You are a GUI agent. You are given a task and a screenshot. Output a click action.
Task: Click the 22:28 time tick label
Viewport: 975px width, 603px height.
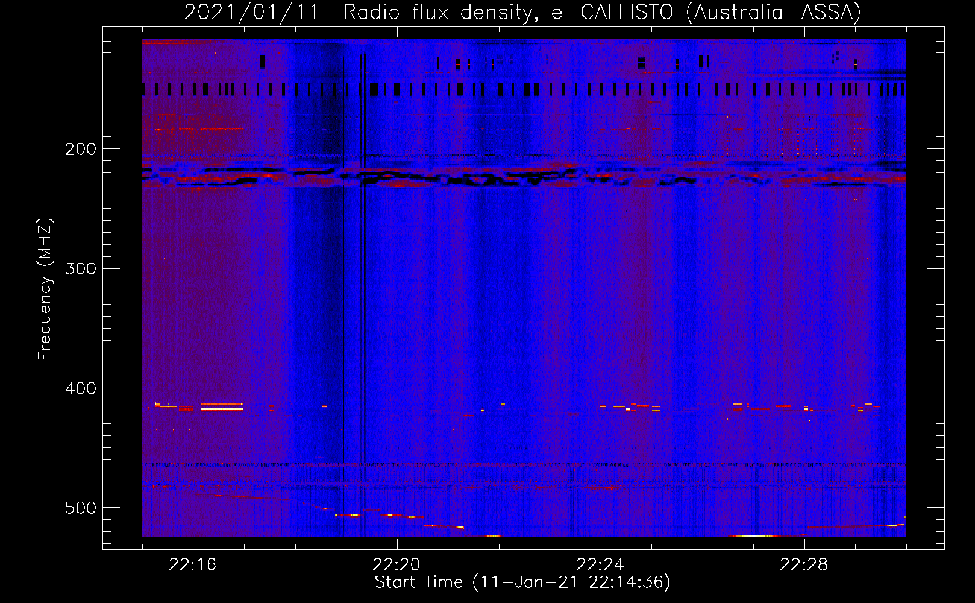coord(804,565)
